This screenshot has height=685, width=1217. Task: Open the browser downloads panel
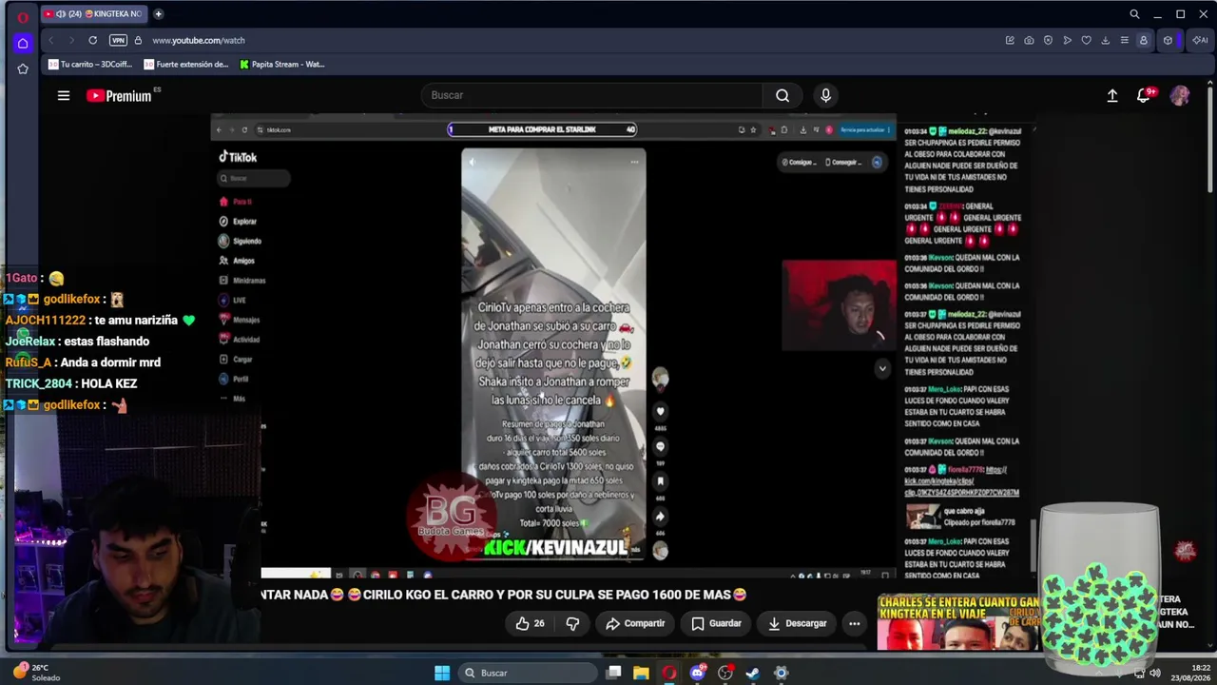point(1105,40)
